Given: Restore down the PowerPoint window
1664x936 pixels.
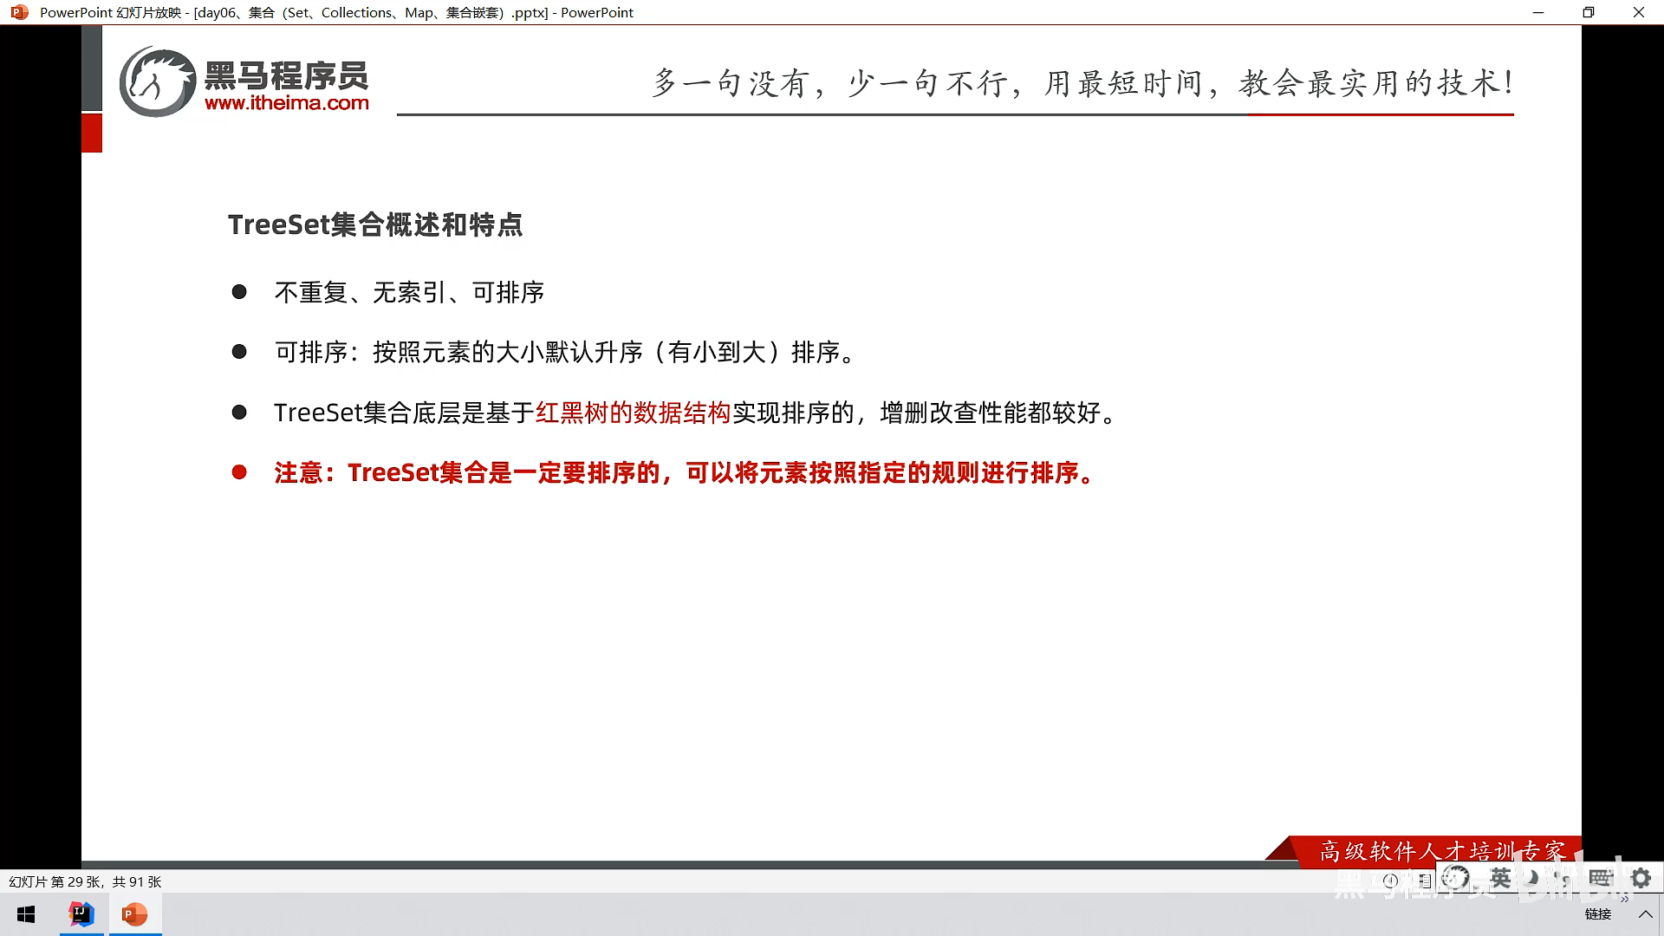Looking at the screenshot, I should (1588, 12).
